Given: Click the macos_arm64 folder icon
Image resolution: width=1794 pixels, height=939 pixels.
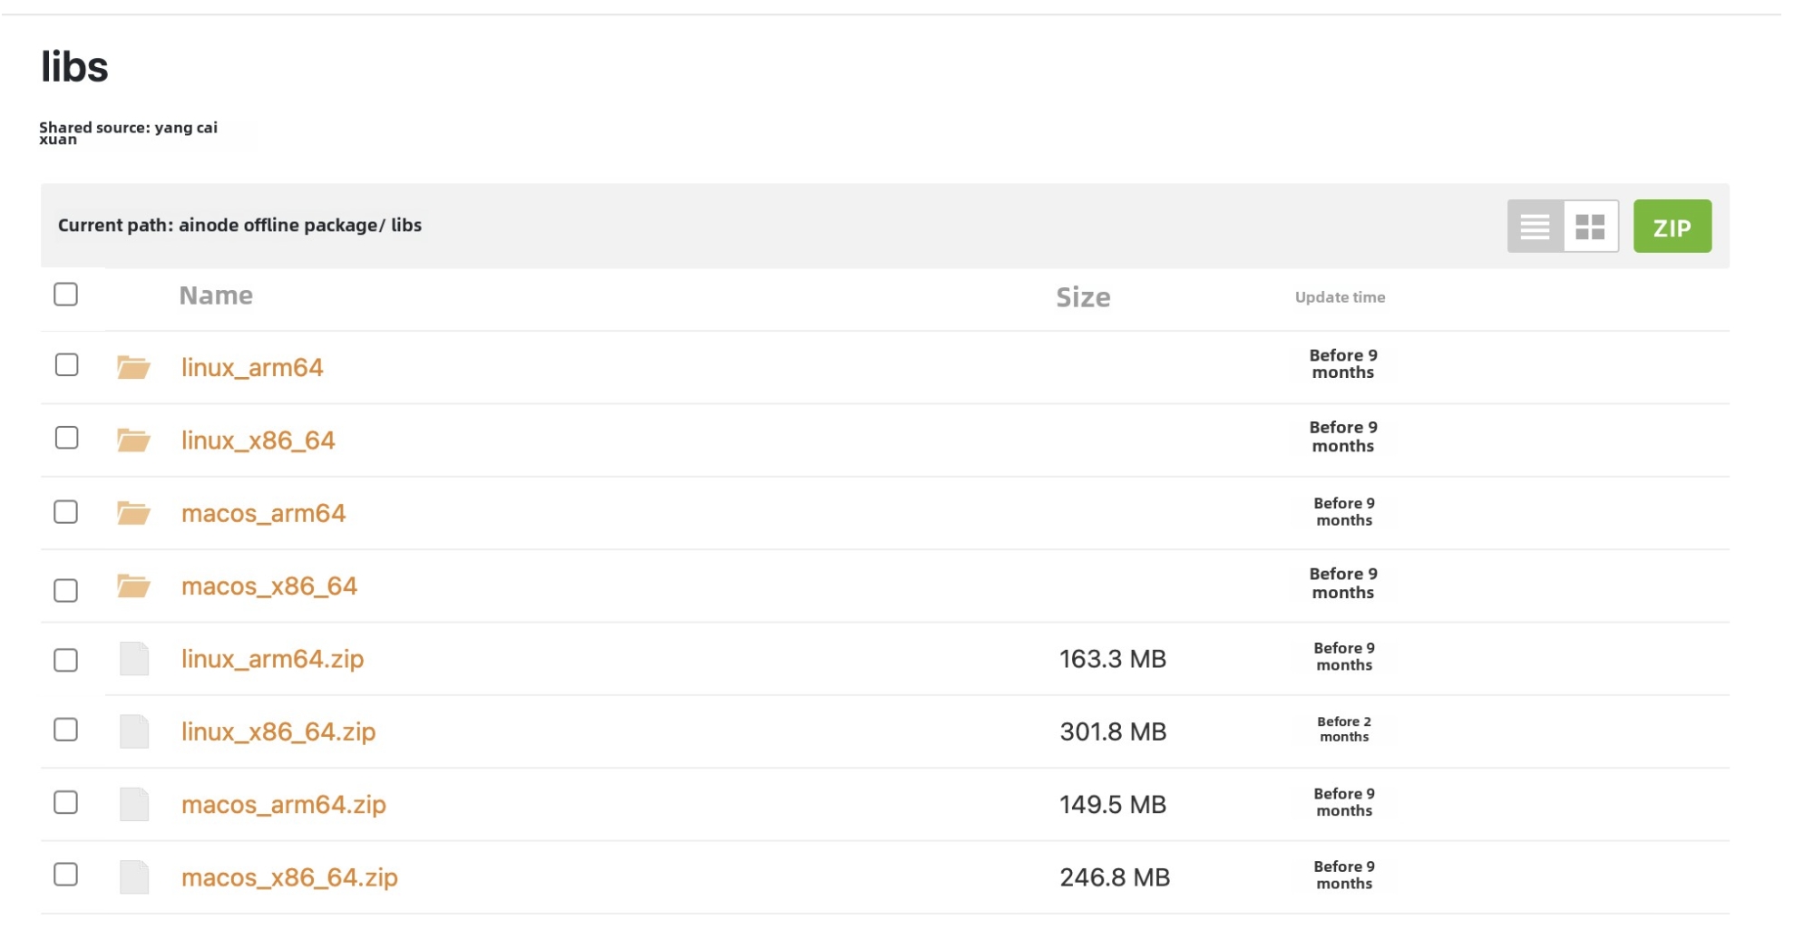Looking at the screenshot, I should 133,513.
